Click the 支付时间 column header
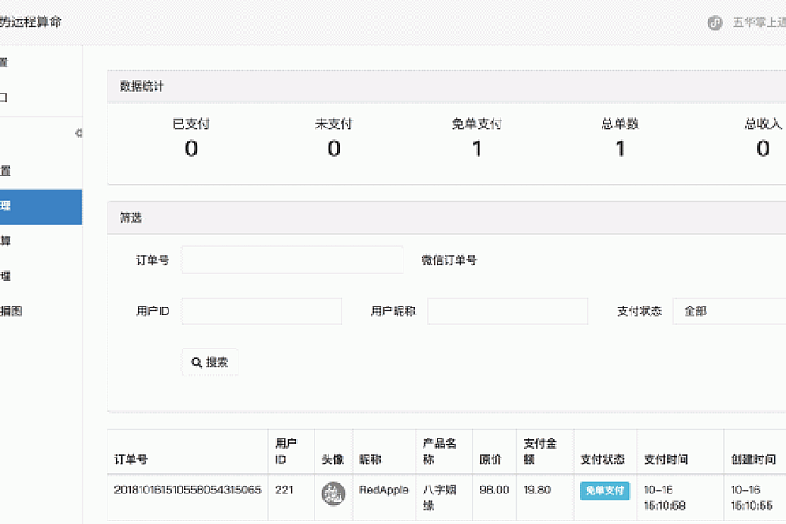This screenshot has width=786, height=524. point(665,459)
